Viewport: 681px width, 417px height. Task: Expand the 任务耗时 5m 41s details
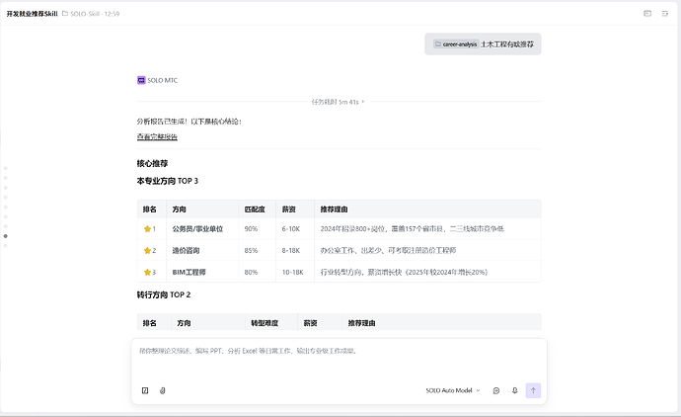(338, 102)
